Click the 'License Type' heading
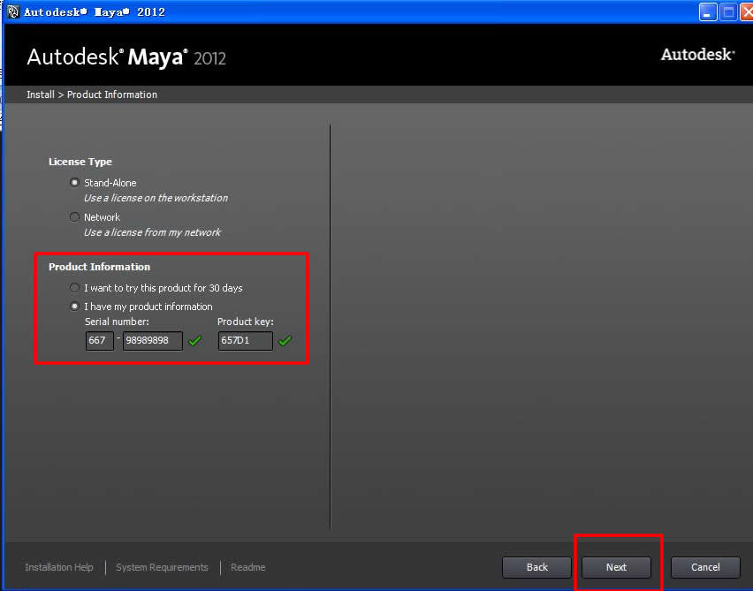 click(80, 162)
